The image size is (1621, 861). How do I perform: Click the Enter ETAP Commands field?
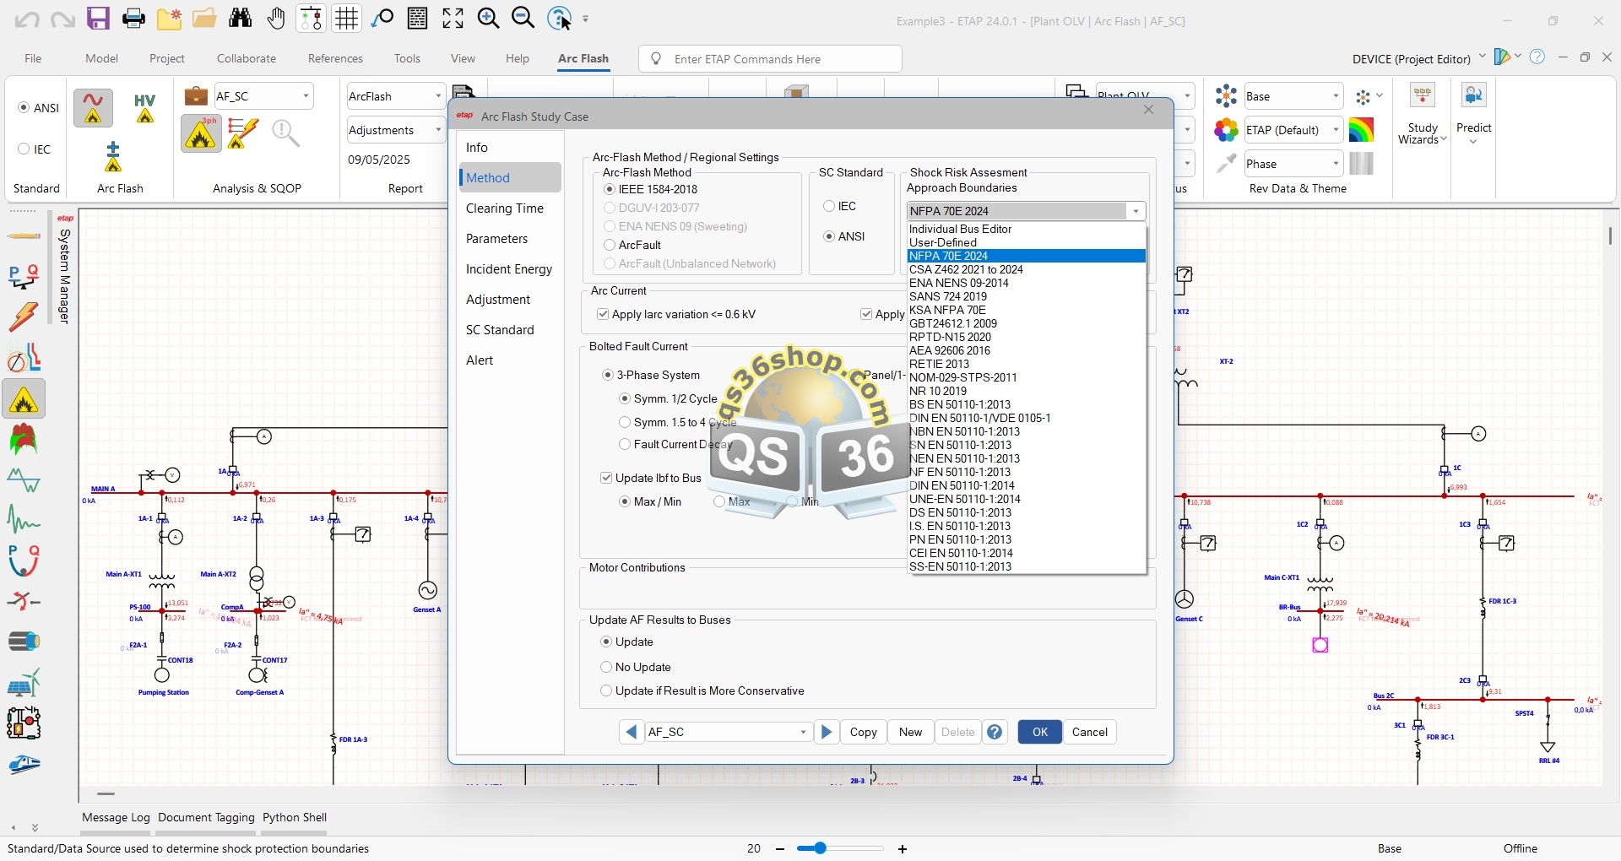pos(770,59)
